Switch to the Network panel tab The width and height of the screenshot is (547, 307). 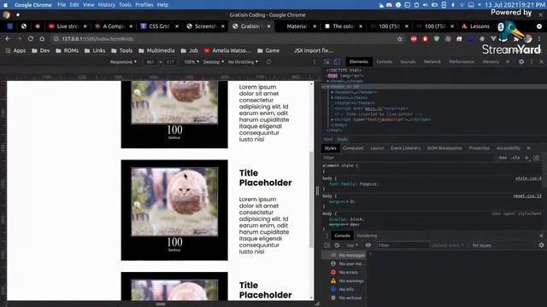432,61
